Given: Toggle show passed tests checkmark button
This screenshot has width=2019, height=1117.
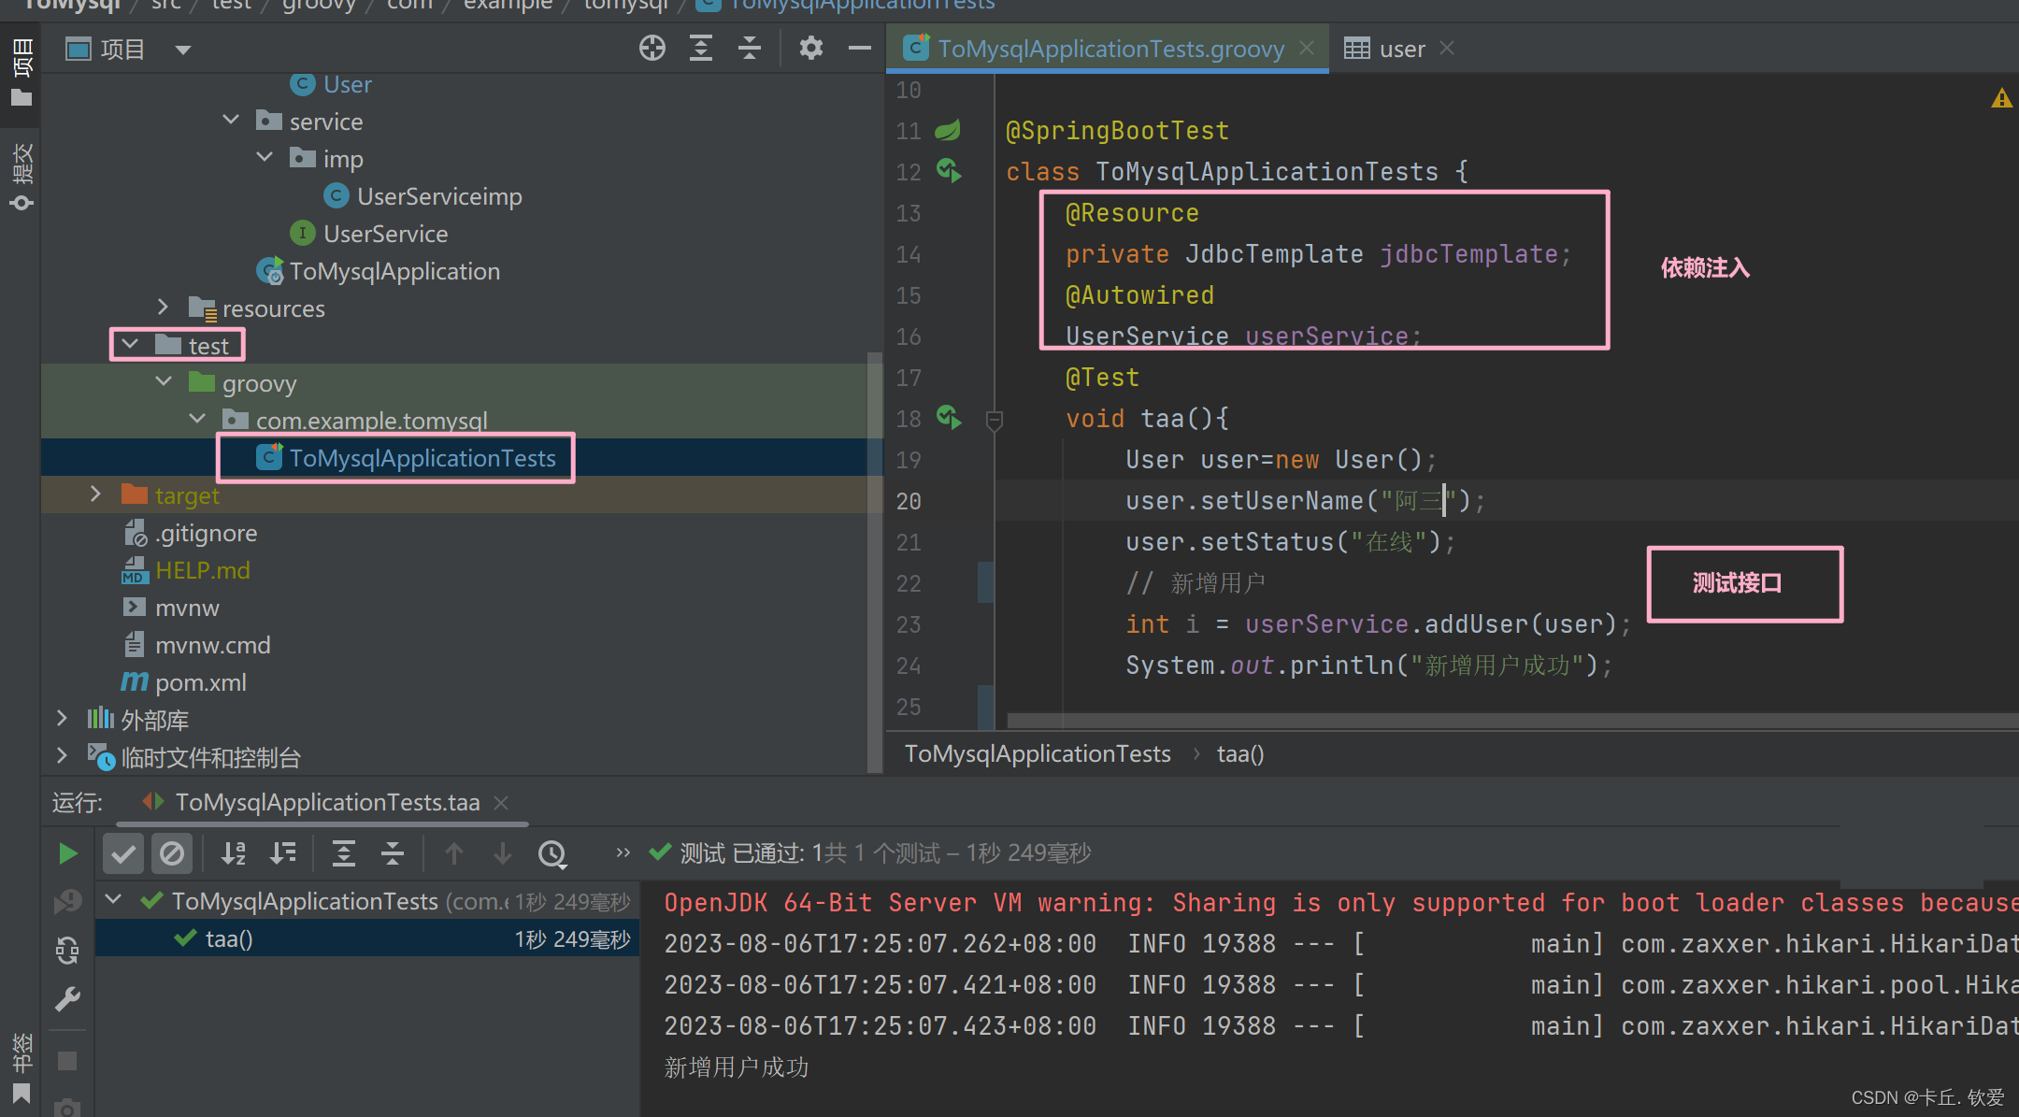Looking at the screenshot, I should point(123,853).
